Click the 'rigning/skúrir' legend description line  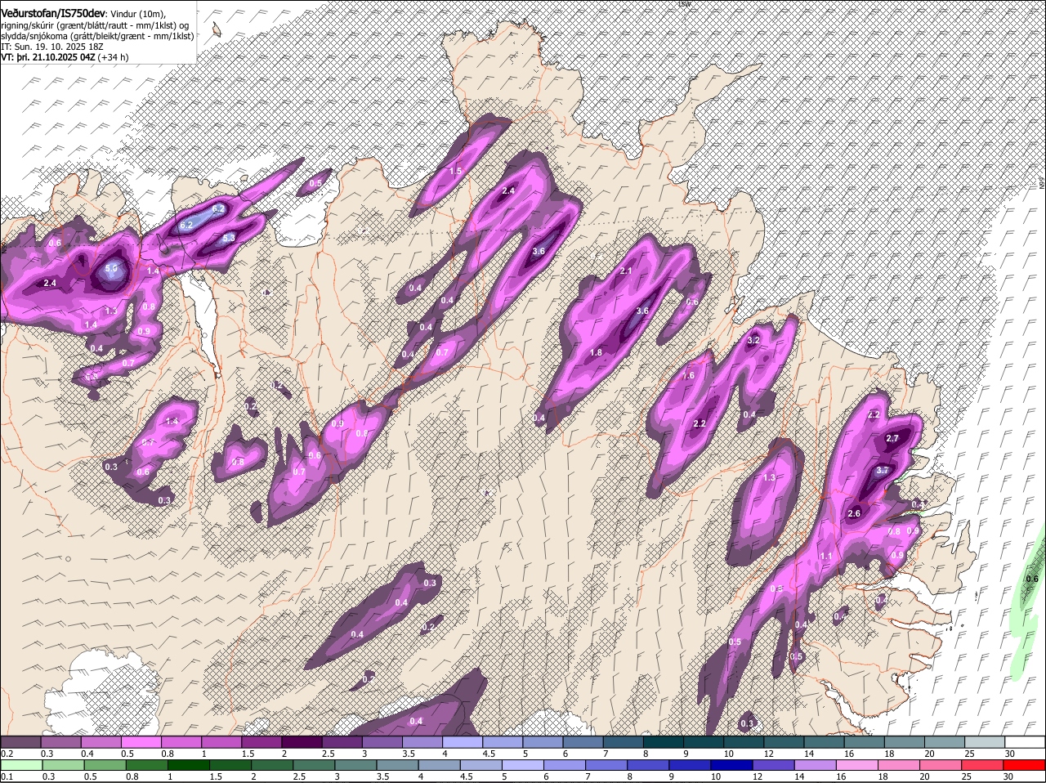(95, 25)
